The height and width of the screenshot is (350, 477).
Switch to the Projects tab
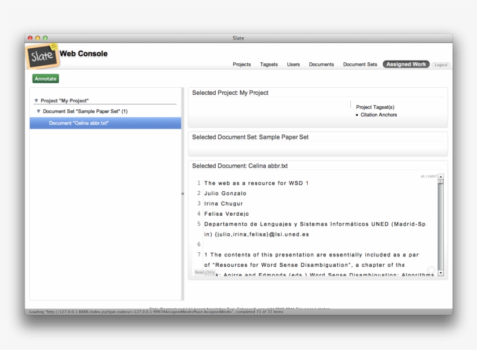pyautogui.click(x=241, y=65)
